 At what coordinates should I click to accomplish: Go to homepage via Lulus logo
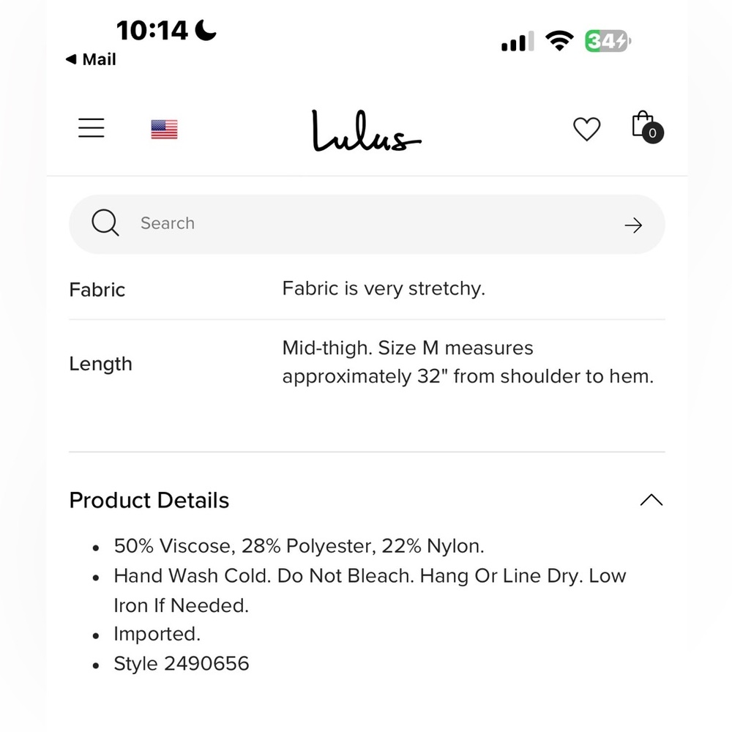coord(367,131)
